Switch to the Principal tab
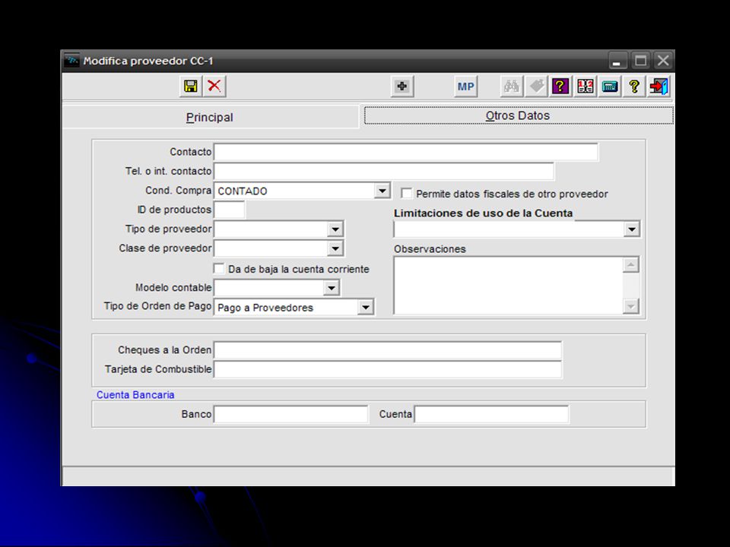Image resolution: width=730 pixels, height=547 pixels. (210, 117)
